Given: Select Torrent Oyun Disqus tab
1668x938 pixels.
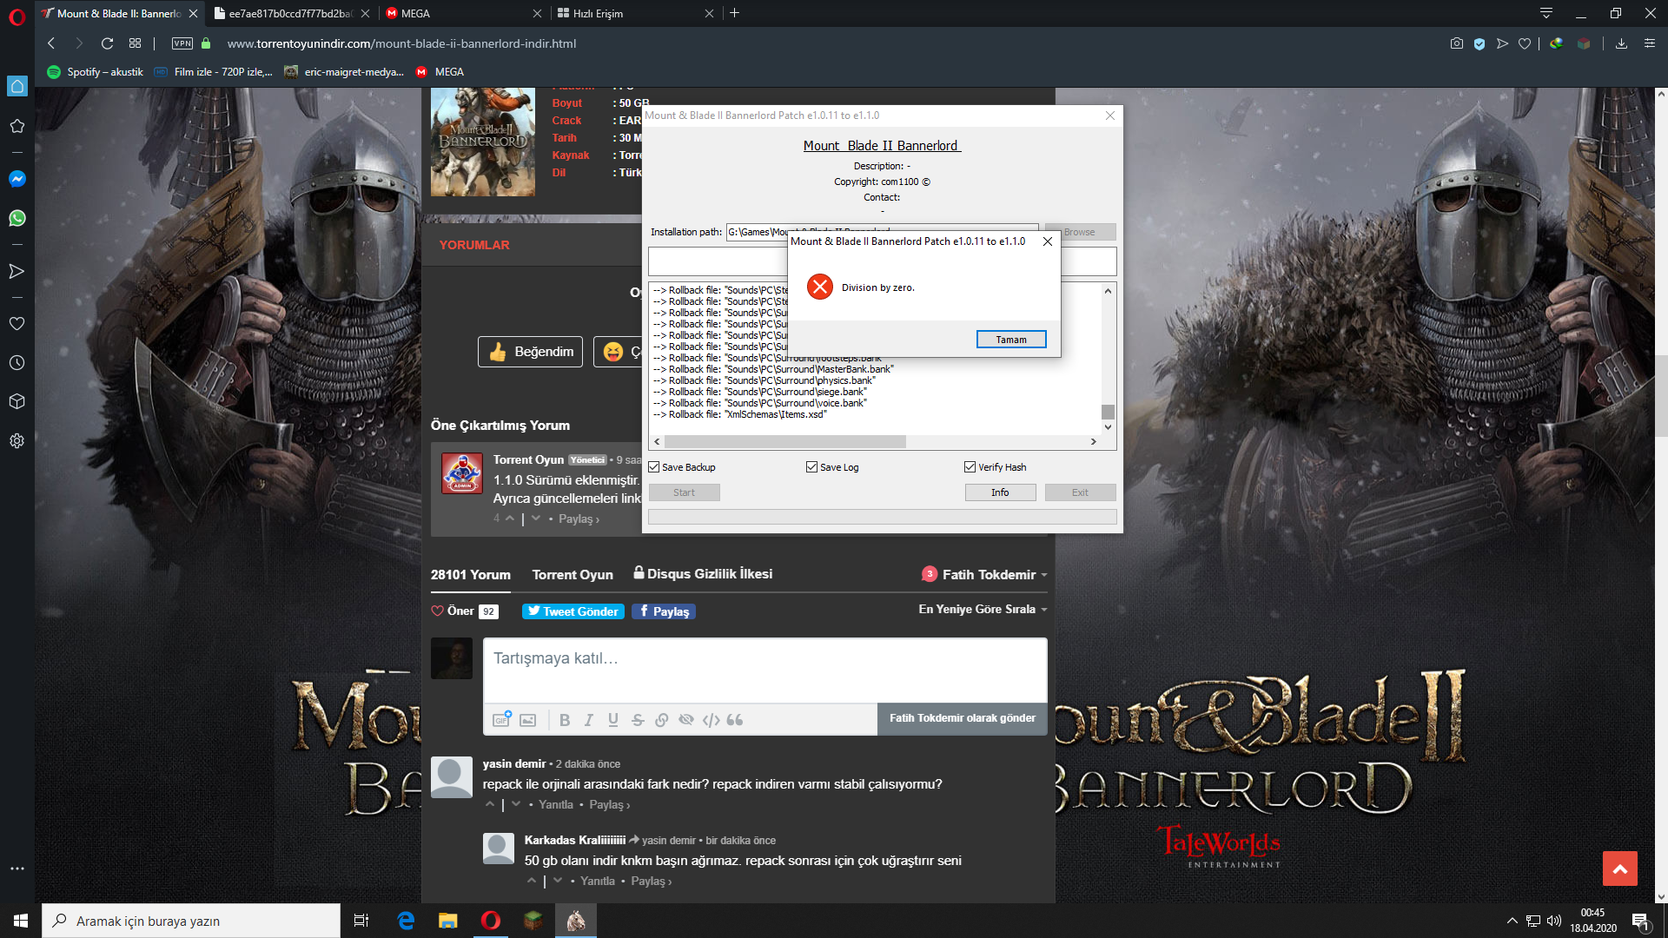Looking at the screenshot, I should tap(573, 575).
